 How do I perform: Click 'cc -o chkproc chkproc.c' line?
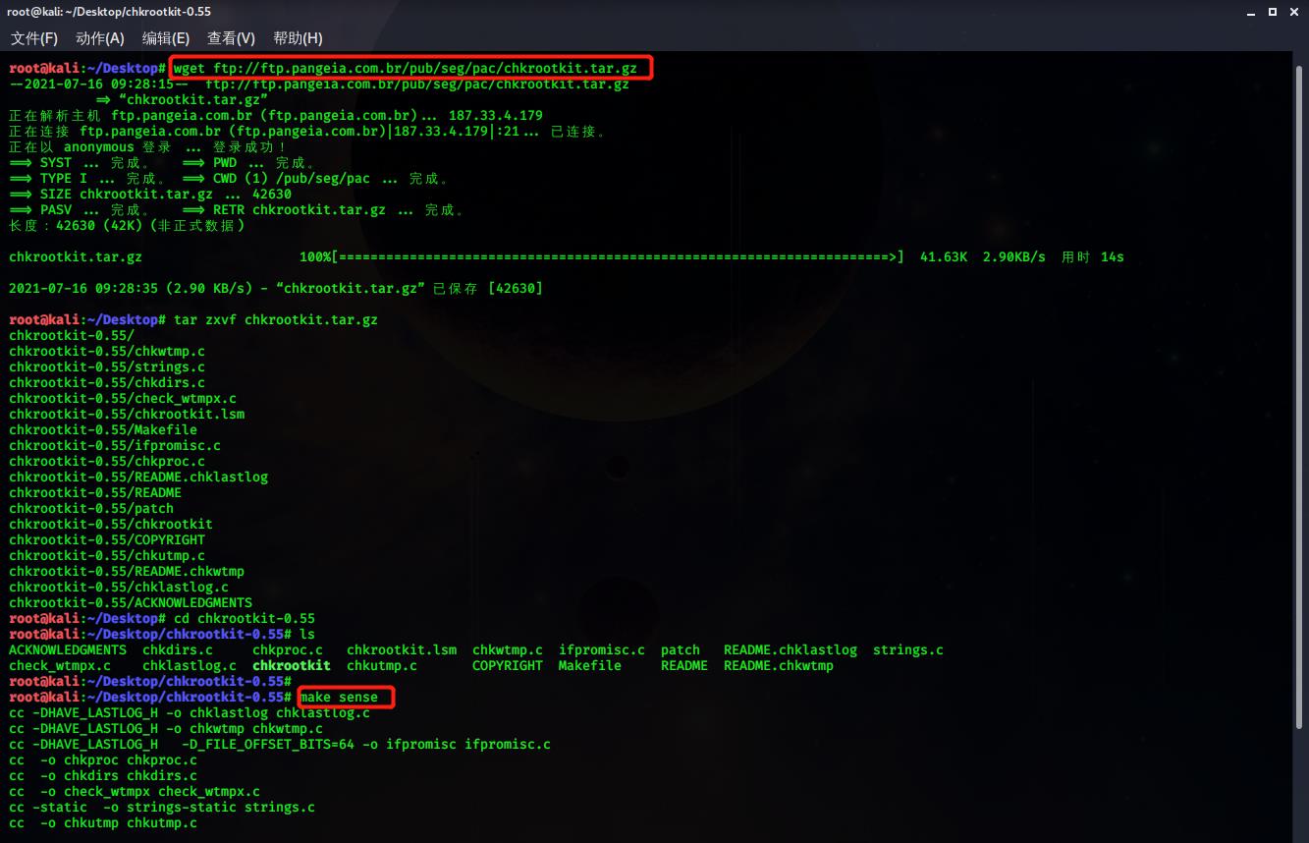(103, 759)
